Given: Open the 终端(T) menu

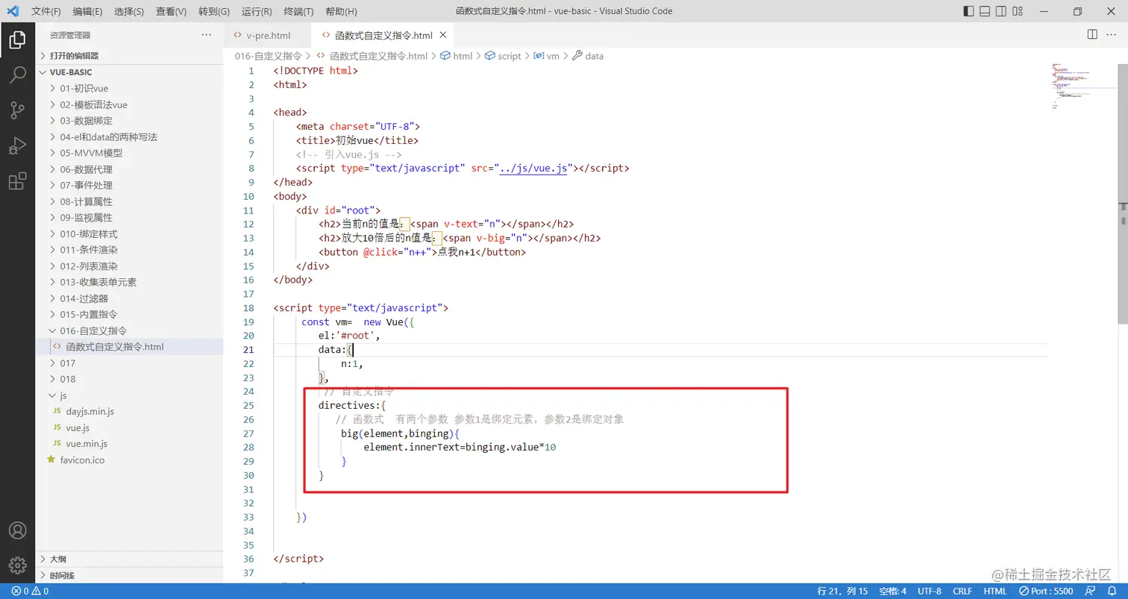Looking at the screenshot, I should tap(299, 11).
